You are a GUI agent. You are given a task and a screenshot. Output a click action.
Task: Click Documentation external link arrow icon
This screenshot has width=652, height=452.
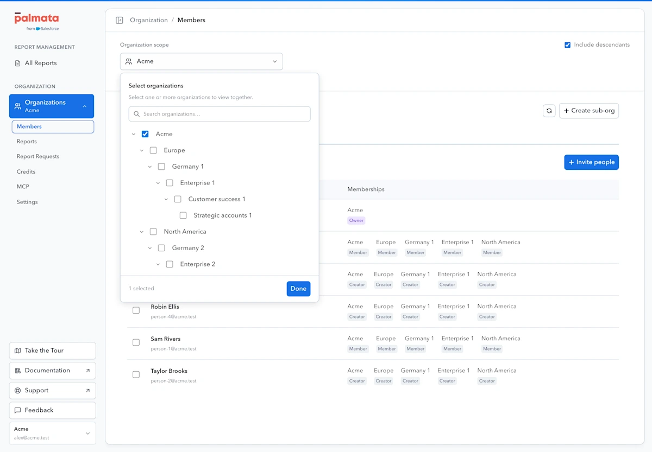(x=88, y=371)
